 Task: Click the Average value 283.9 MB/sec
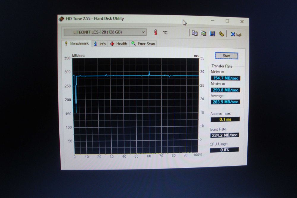click(x=225, y=102)
